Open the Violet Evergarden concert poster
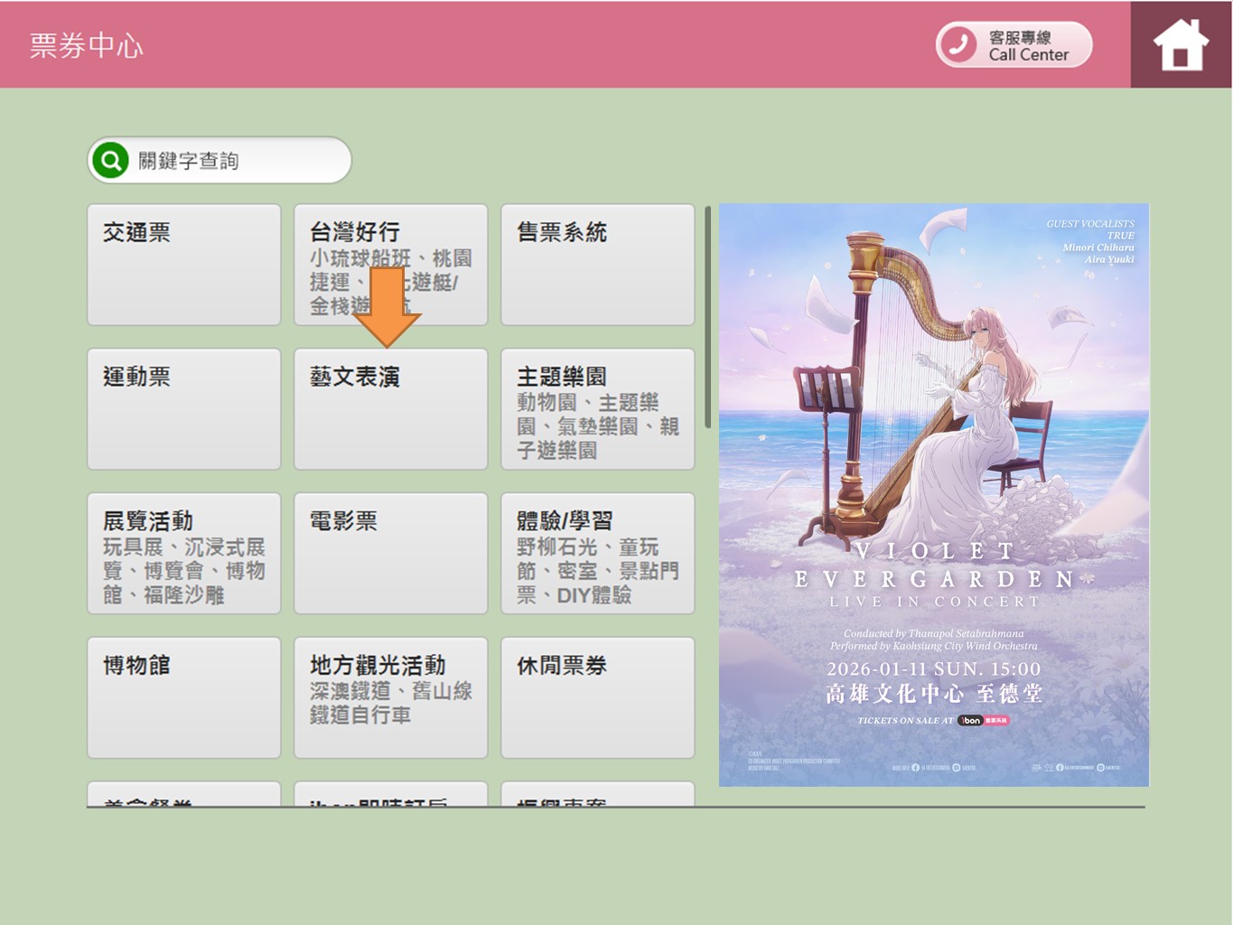 click(x=933, y=494)
